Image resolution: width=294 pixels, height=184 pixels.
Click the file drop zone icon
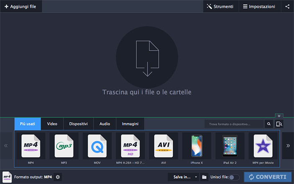coord(147,57)
